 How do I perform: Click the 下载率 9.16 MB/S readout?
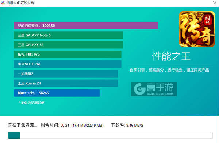[x=127, y=125]
